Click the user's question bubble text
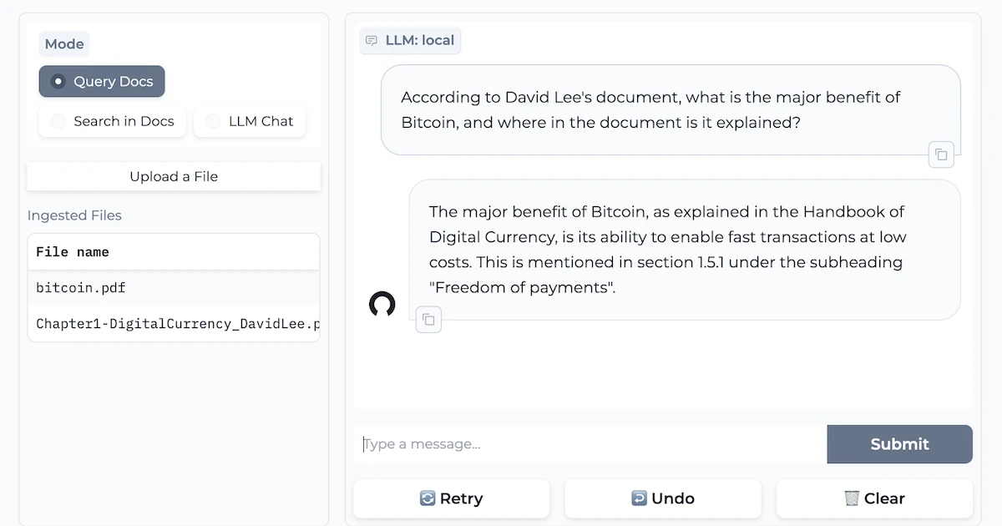The image size is (1002, 526). (650, 109)
